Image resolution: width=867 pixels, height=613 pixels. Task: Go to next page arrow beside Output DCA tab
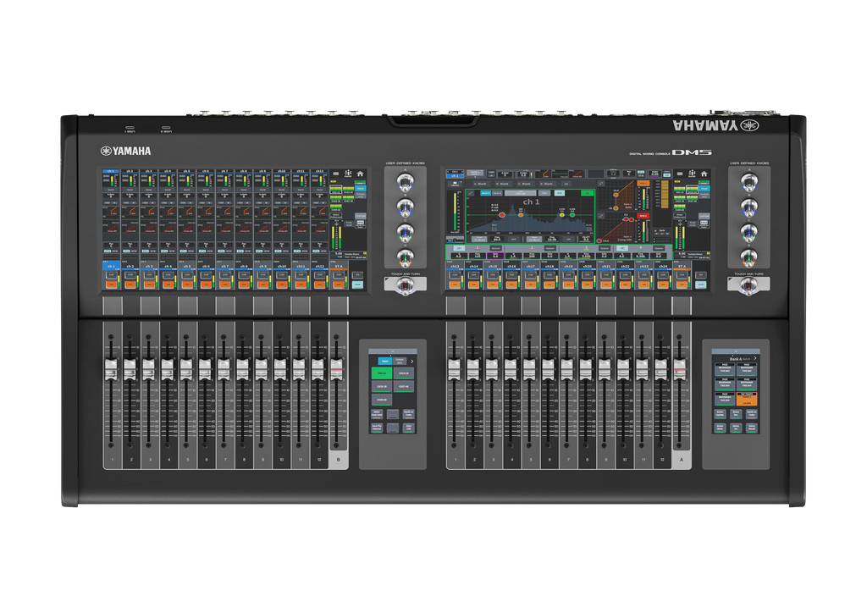click(x=412, y=362)
